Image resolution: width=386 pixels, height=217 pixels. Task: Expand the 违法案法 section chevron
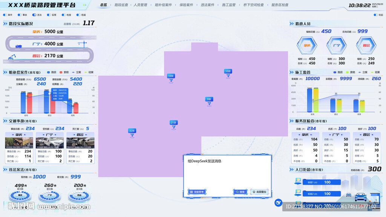tap(5, 170)
